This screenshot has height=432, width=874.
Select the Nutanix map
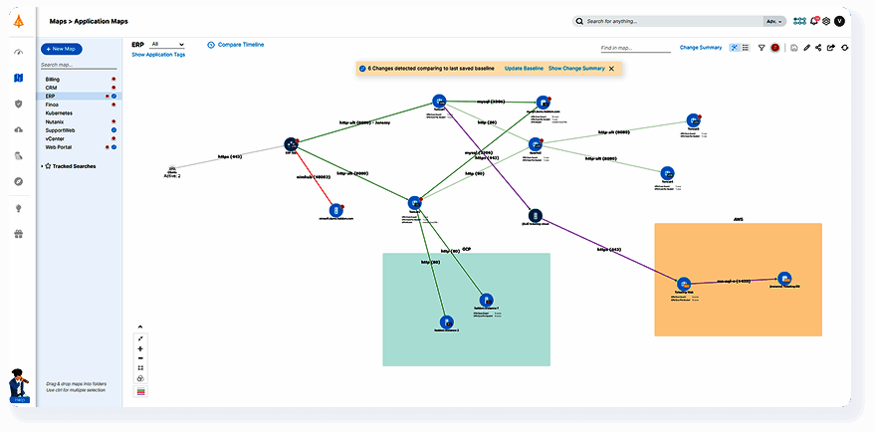(54, 121)
